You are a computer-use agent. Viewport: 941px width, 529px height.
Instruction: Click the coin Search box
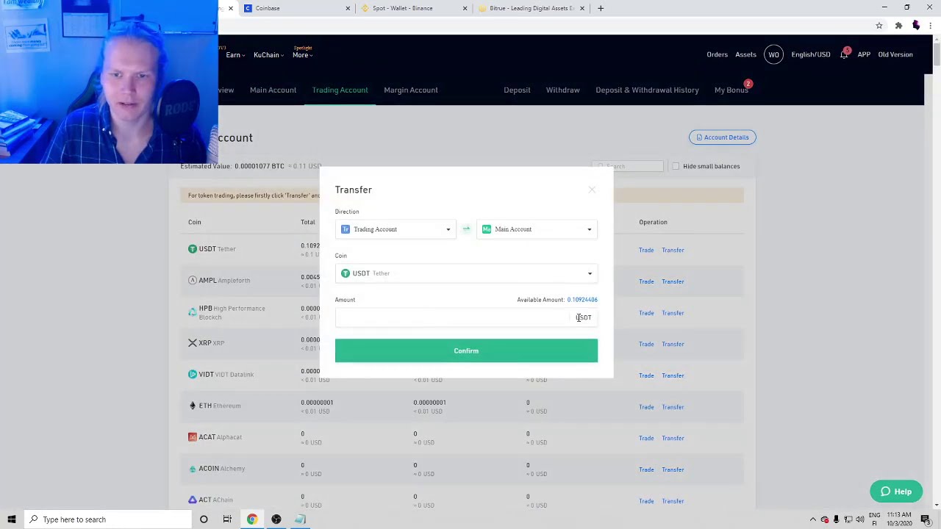pyautogui.click(x=627, y=166)
